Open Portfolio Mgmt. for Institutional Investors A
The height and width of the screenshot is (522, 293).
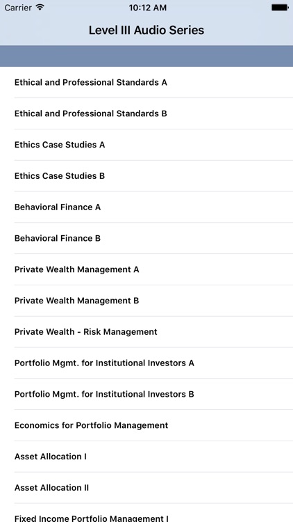pos(146,363)
